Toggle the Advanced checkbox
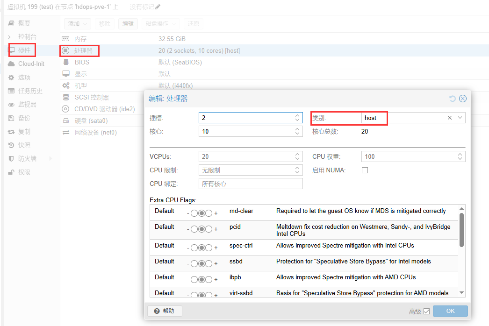The height and width of the screenshot is (326, 489). click(x=426, y=312)
